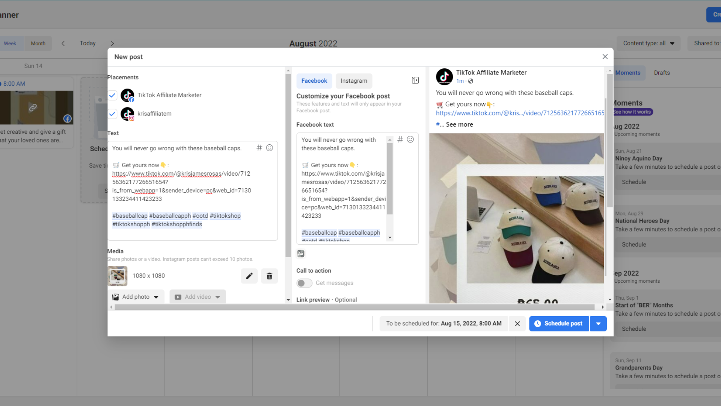721x406 pixels.
Task: Open Schedule post options arrow
Action: click(598, 324)
